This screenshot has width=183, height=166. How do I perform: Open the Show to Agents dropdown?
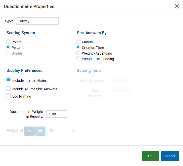(x=143, y=80)
